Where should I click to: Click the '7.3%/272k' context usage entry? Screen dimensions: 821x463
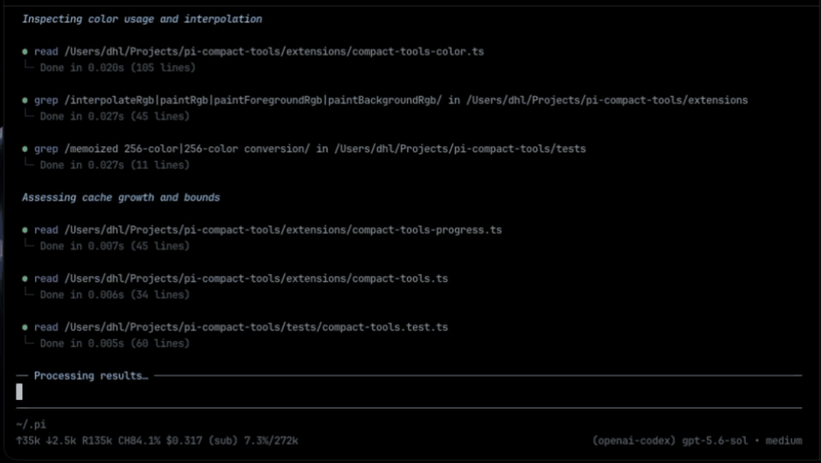(x=271, y=441)
